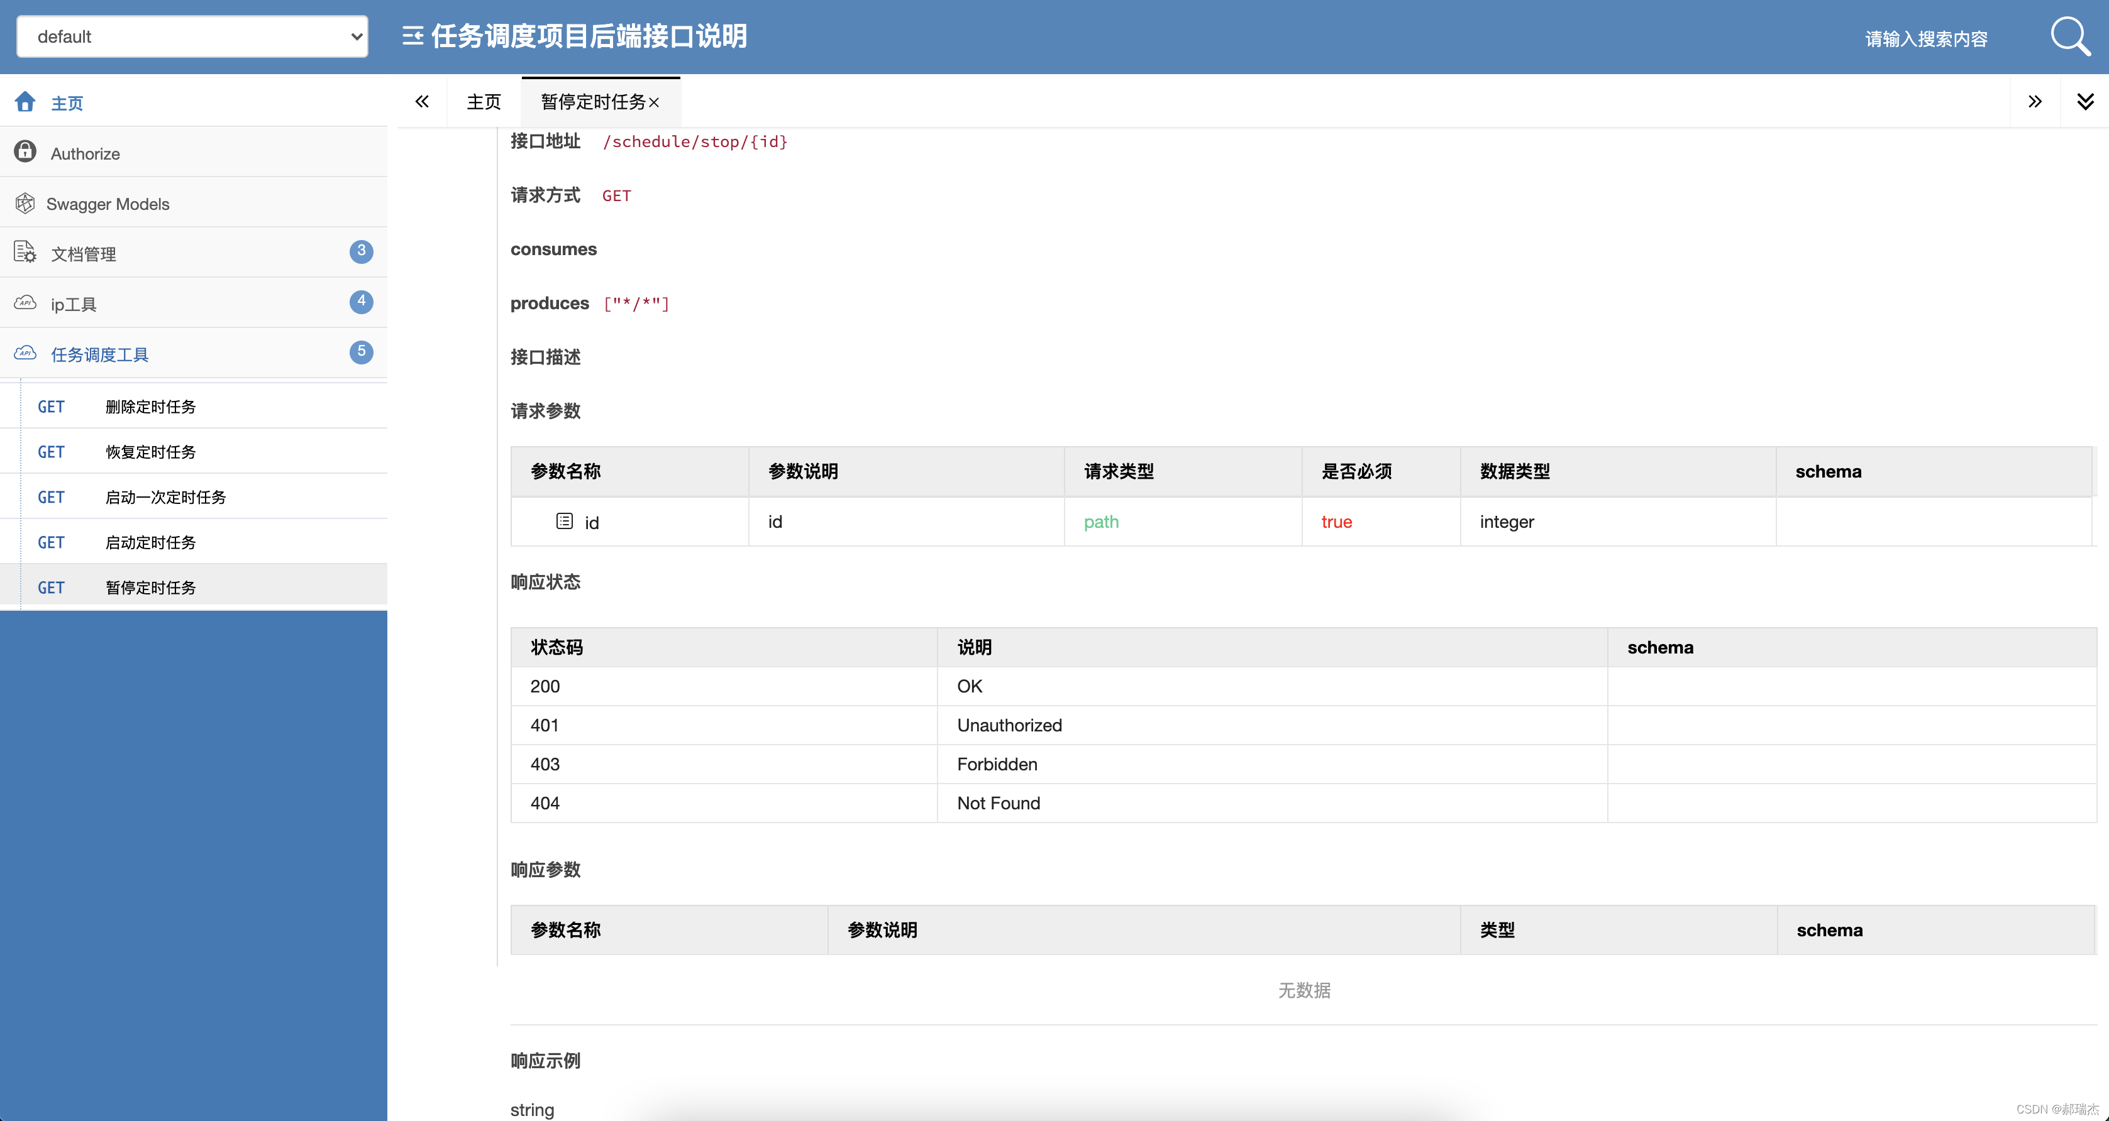This screenshot has height=1121, width=2109.
Task: Click the ip工具 cloud API icon
Action: coord(25,303)
